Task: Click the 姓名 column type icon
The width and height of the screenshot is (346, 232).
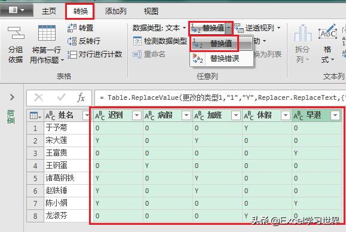Action: pyautogui.click(x=50, y=115)
